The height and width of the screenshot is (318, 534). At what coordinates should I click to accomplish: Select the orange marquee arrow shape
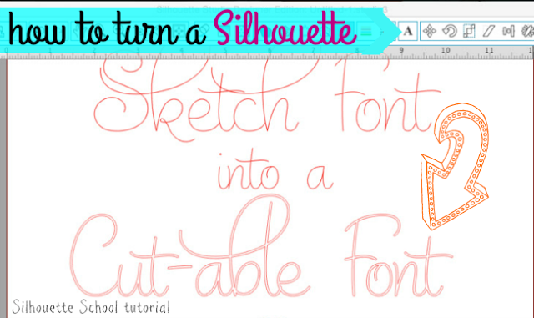coord(455,166)
